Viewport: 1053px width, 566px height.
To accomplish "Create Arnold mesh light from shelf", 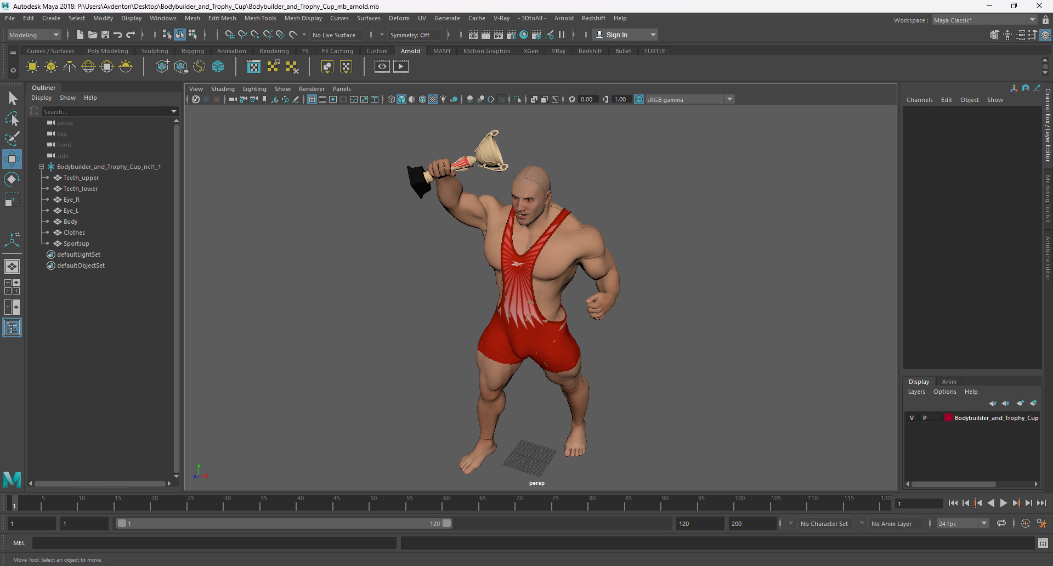I will tap(51, 67).
